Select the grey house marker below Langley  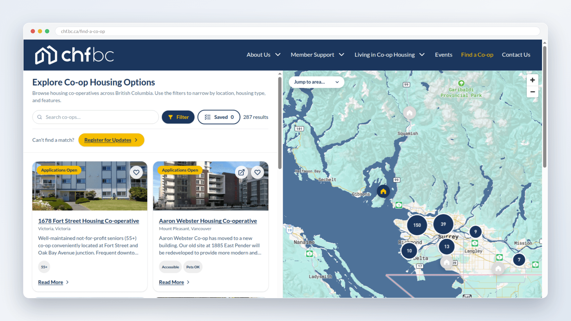tap(498, 269)
